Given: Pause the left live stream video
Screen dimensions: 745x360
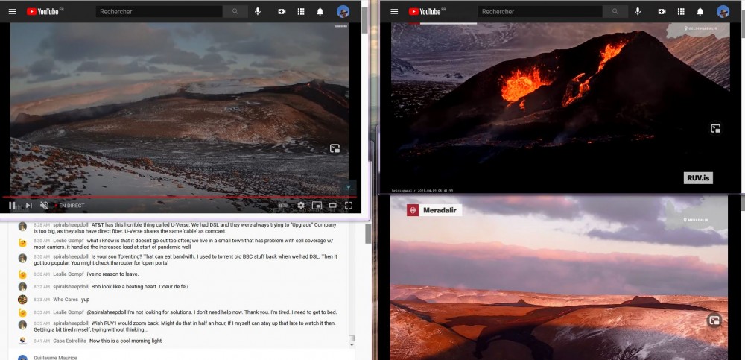Looking at the screenshot, I should 13,205.
